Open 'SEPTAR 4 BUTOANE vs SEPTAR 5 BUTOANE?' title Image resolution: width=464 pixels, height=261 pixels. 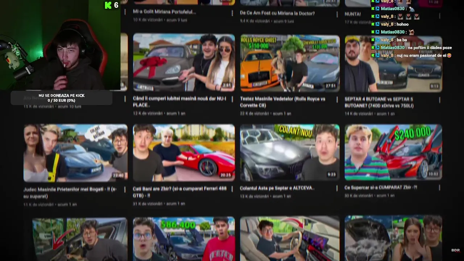tap(379, 102)
